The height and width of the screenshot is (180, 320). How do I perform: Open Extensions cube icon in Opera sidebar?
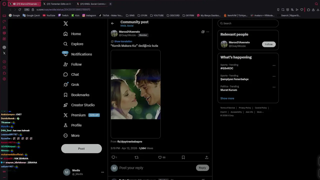[x=4, y=73]
